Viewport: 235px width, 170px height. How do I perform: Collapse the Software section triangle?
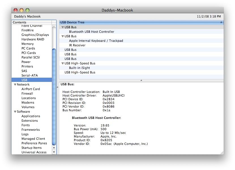15,112
